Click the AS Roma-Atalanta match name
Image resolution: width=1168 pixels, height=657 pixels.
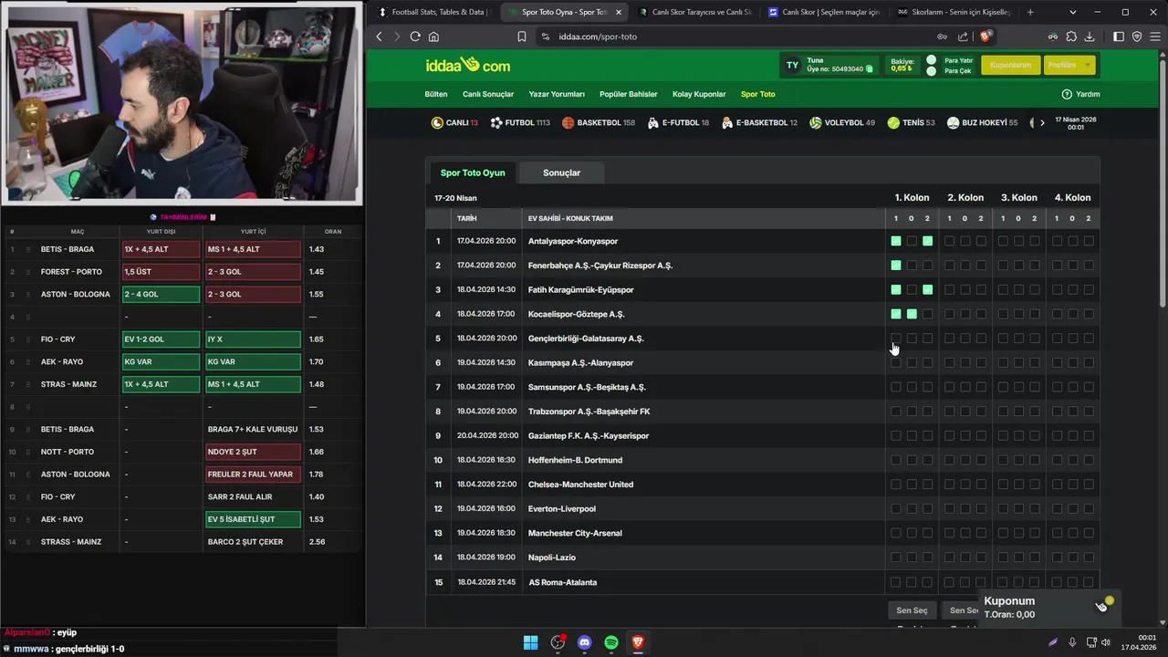pos(563,582)
